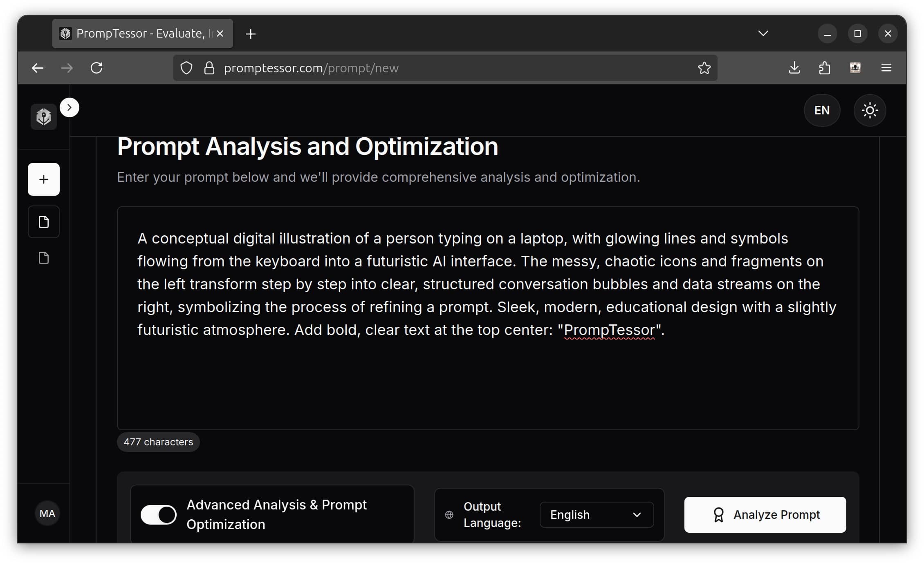Open the MA user avatar menu
This screenshot has height=563, width=924.
tap(47, 513)
